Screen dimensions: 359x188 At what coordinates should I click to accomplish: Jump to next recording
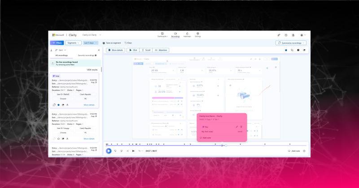[x=133, y=151]
